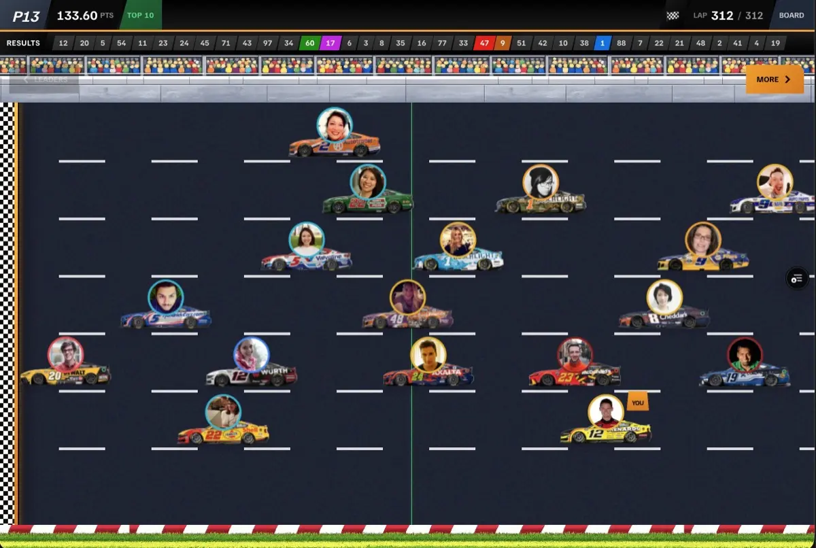Open the BOARD tab

(791, 14)
